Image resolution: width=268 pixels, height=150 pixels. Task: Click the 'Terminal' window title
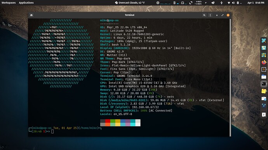pos(130,15)
